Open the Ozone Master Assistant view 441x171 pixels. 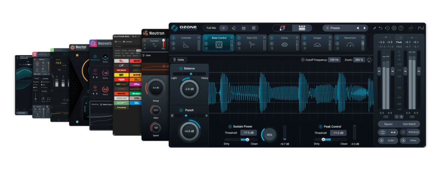(283, 28)
